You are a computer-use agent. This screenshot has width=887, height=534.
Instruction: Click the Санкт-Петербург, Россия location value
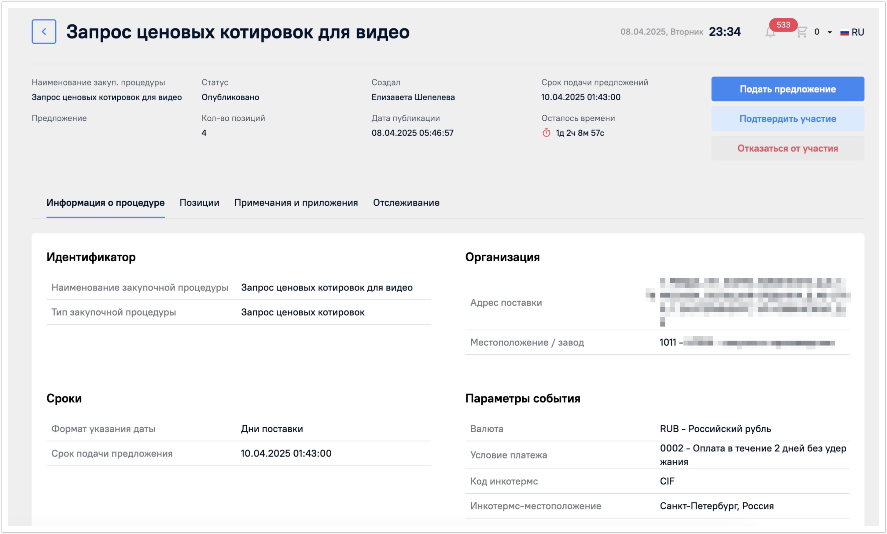pos(716,506)
